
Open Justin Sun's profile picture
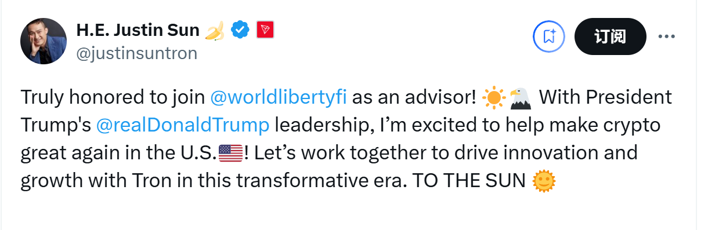click(44, 41)
